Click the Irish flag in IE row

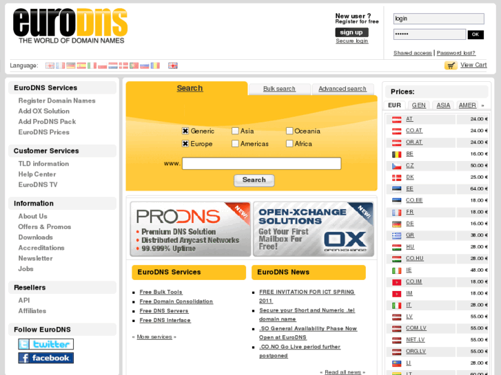coord(396,270)
